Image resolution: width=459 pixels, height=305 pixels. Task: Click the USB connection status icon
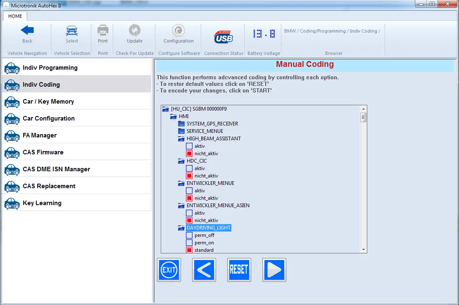point(224,37)
